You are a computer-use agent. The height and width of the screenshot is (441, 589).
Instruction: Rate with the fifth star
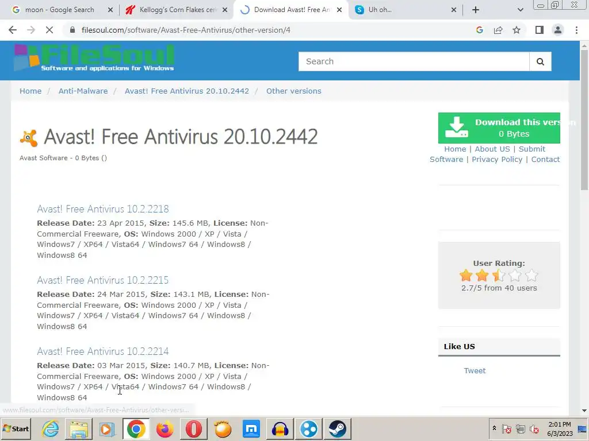pos(531,275)
